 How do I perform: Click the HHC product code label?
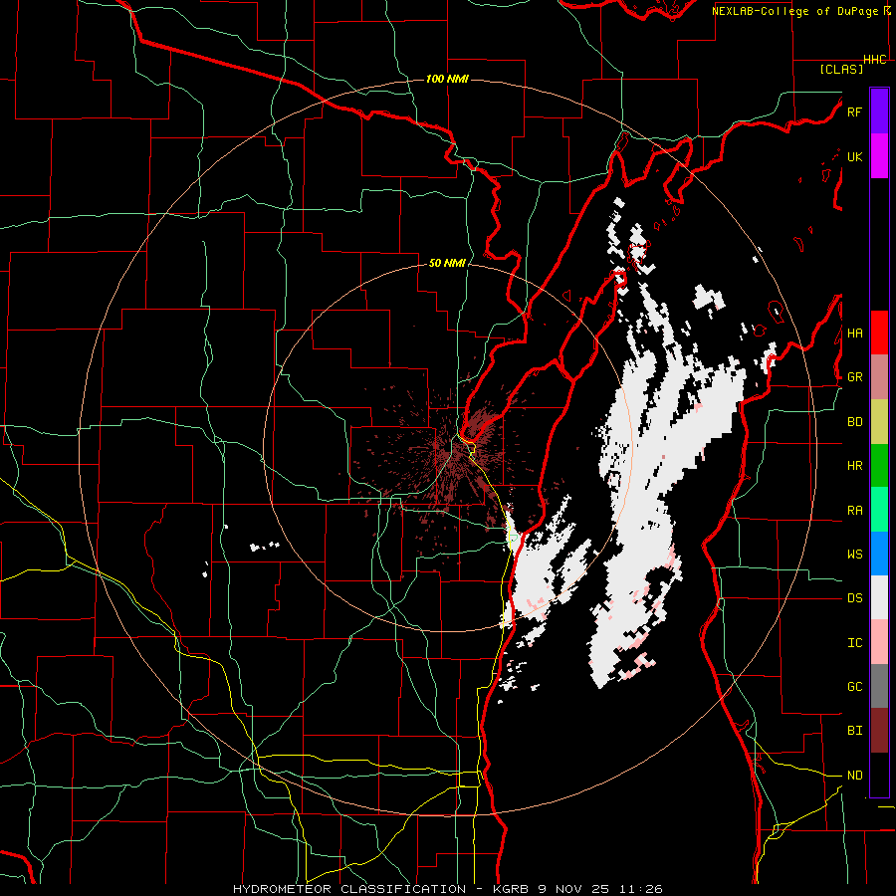(874, 60)
